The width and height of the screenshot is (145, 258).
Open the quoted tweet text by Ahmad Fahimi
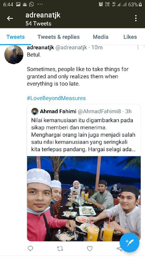coord(83,135)
